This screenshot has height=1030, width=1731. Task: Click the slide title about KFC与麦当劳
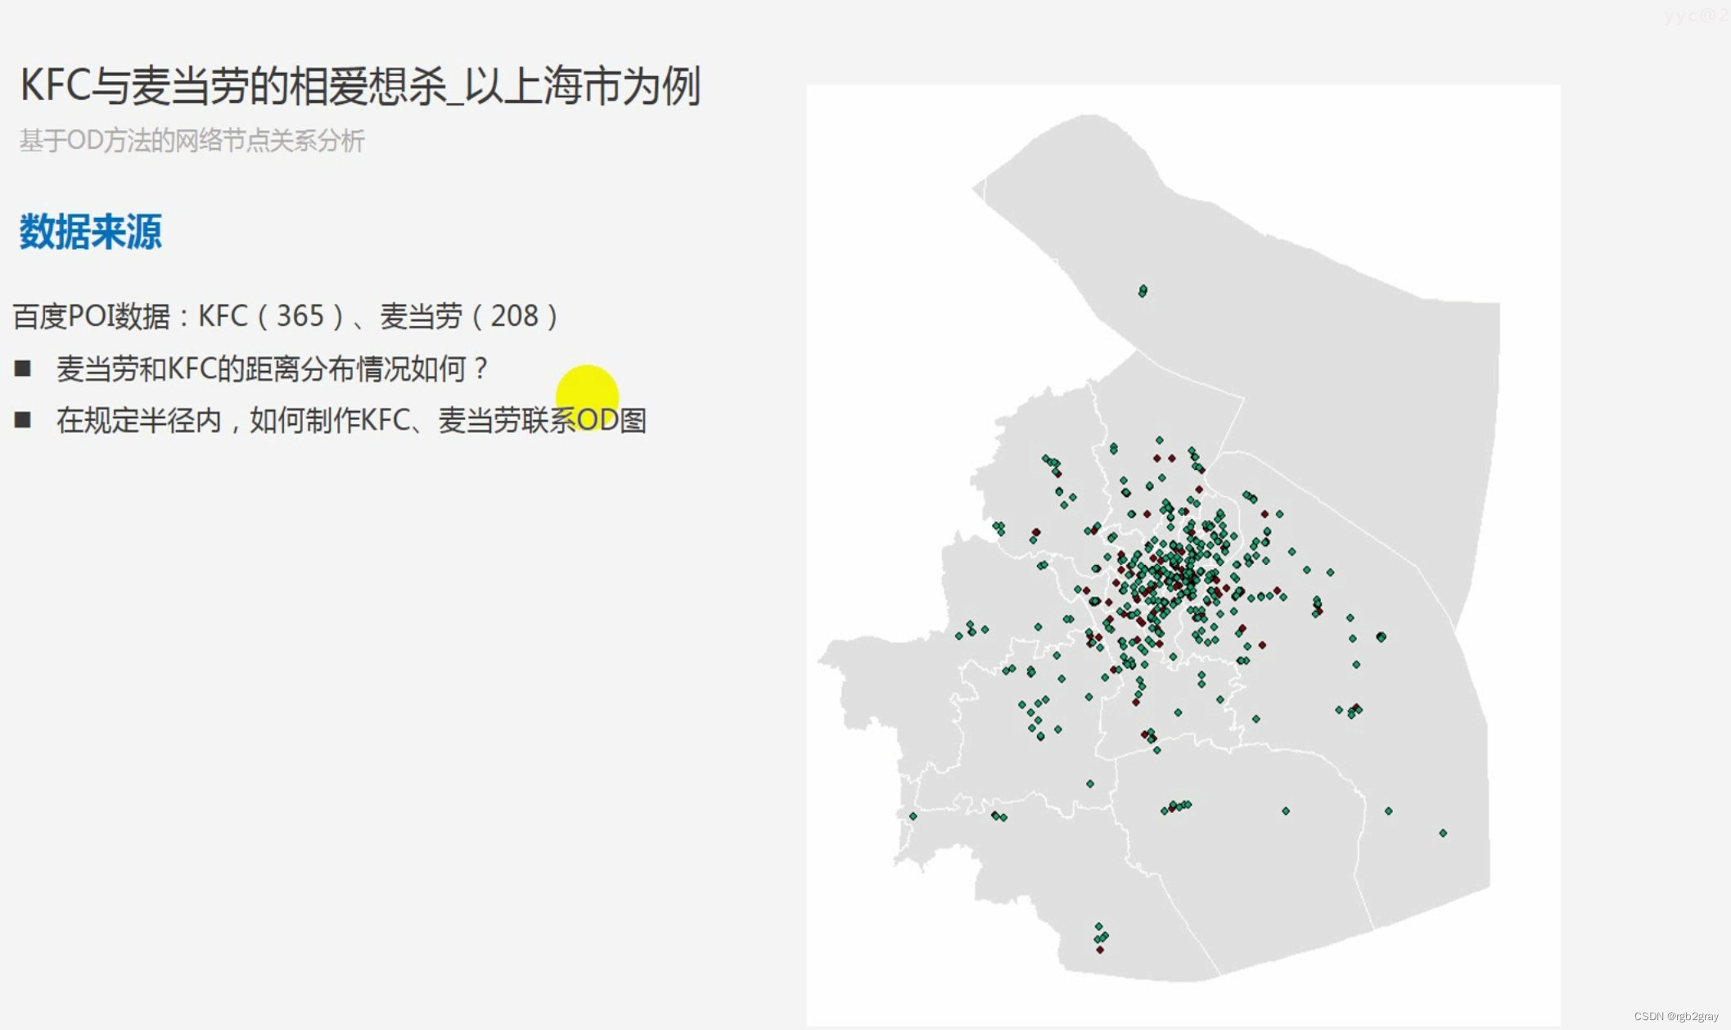click(x=360, y=86)
